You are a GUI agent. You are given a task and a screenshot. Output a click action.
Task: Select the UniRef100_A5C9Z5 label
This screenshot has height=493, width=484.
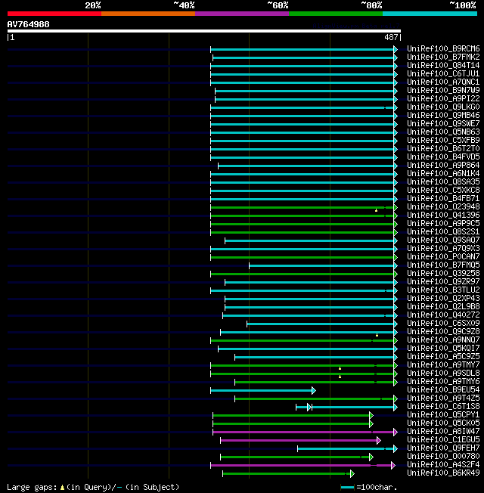coord(443,357)
